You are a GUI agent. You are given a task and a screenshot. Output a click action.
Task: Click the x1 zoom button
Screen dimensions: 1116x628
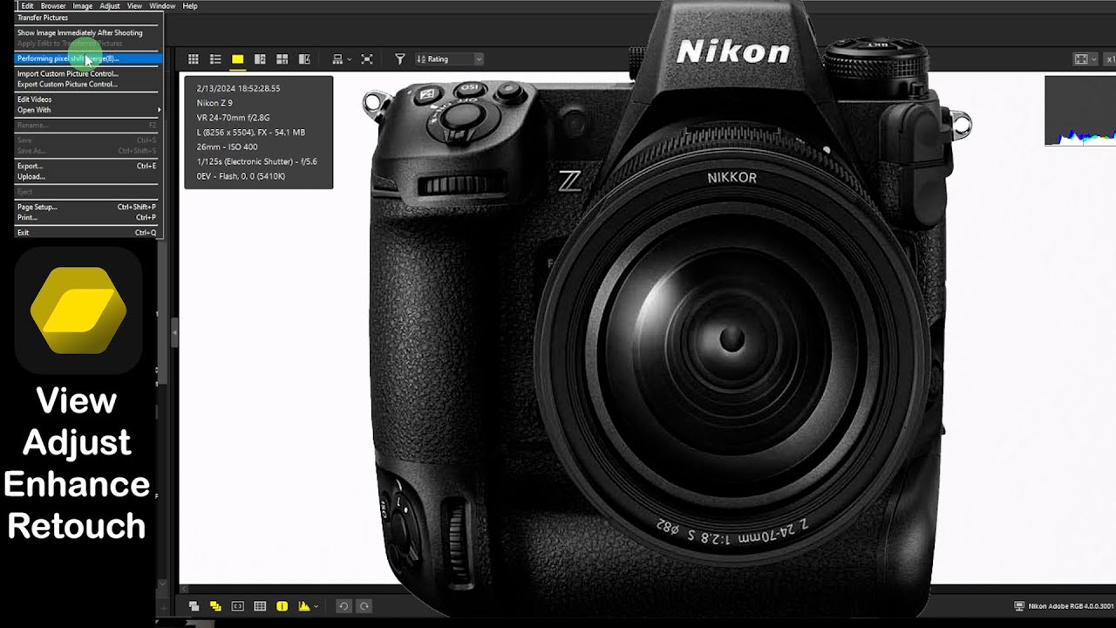click(x=1111, y=59)
